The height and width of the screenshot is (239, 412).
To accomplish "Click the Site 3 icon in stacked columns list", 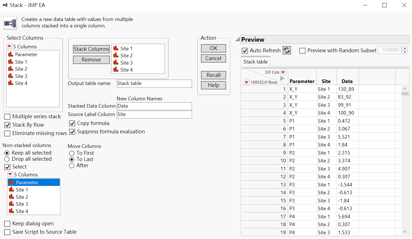I will (x=116, y=63).
